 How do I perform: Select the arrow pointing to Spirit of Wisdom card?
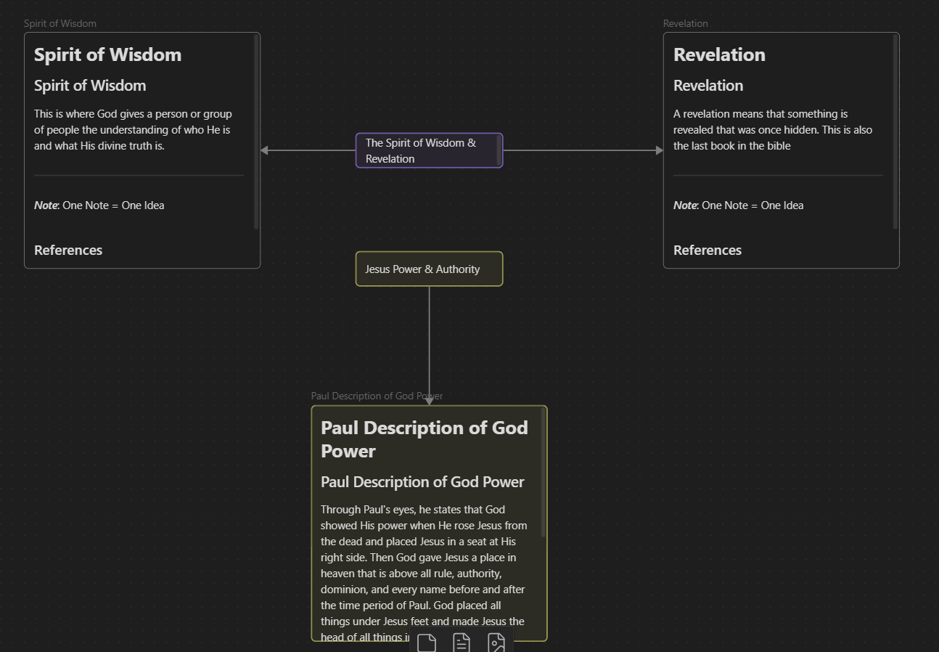[x=305, y=150]
